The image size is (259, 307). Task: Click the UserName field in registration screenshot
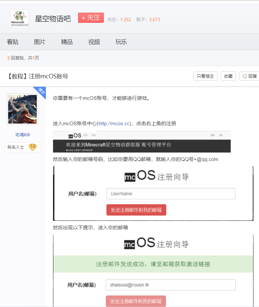click(170, 194)
